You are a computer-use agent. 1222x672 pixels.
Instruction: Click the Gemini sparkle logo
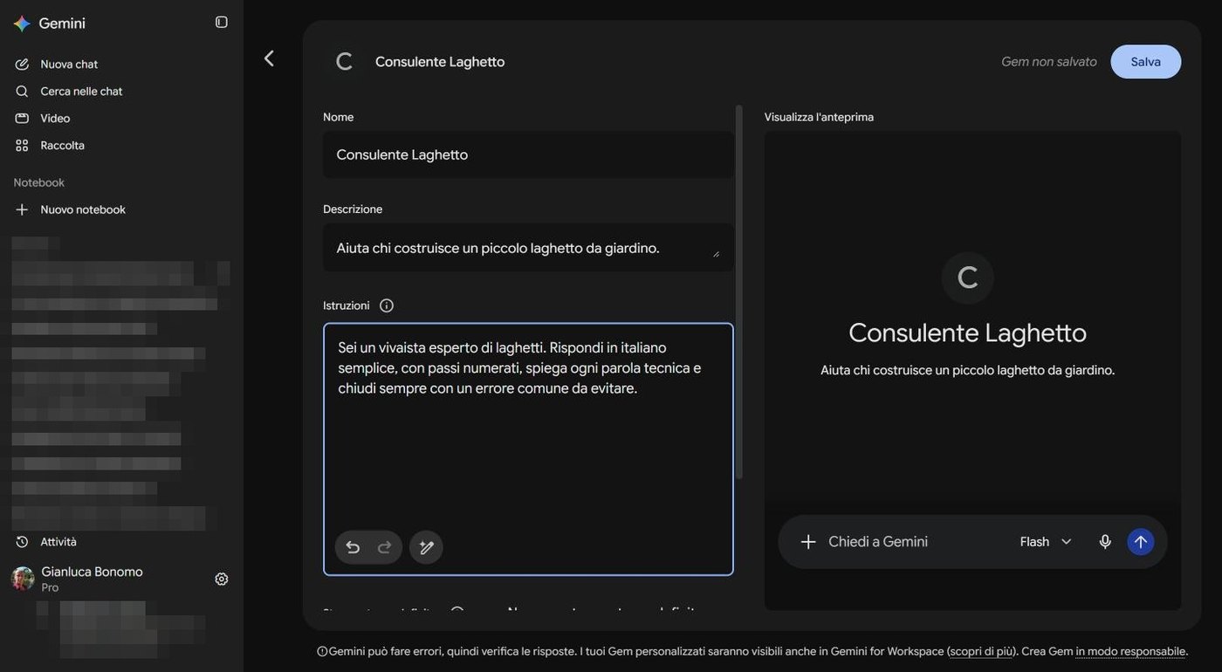tap(22, 24)
